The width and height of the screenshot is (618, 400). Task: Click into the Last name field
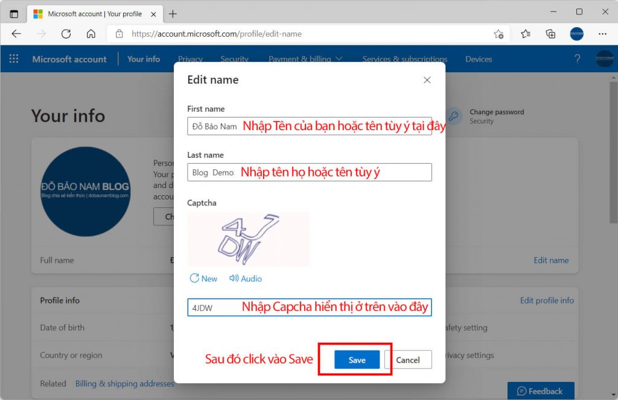[310, 172]
